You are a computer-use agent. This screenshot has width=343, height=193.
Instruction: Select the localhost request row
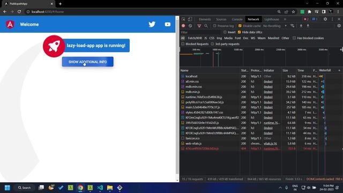pos(261,76)
